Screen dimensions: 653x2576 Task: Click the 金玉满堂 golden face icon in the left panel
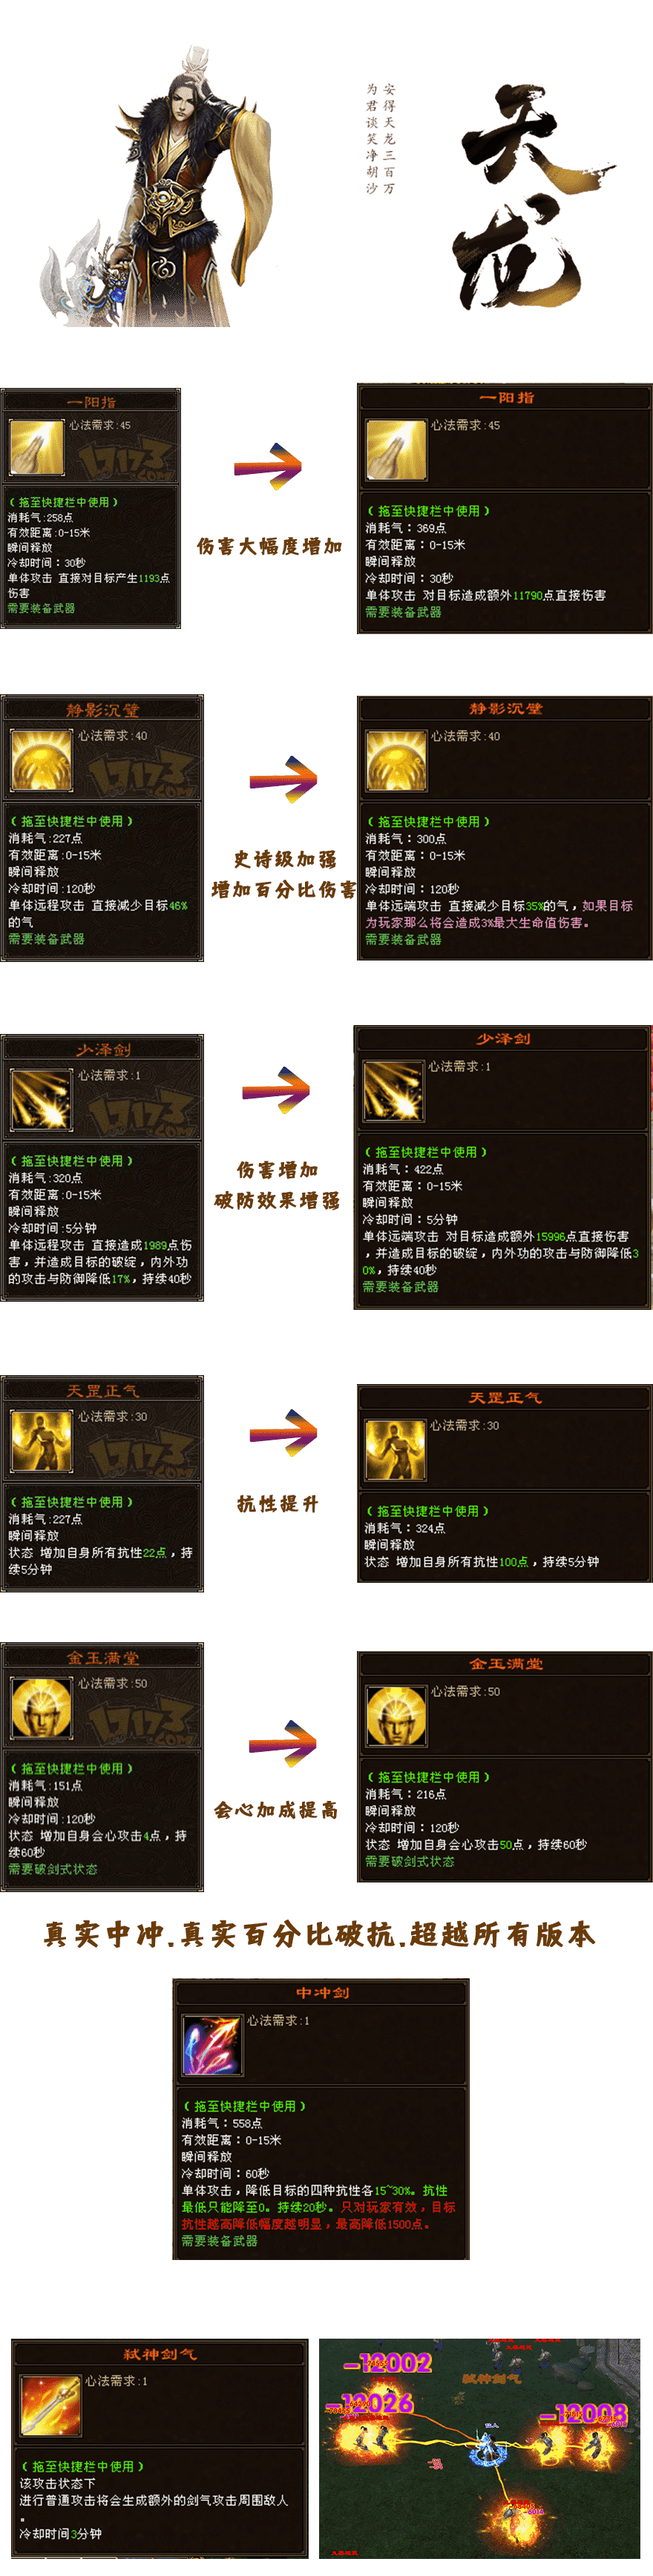point(41,1707)
